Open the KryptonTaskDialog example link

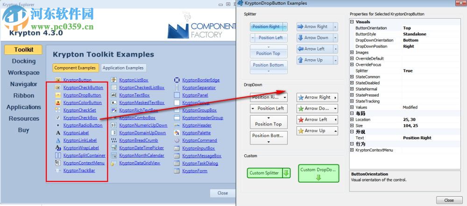[200, 163]
